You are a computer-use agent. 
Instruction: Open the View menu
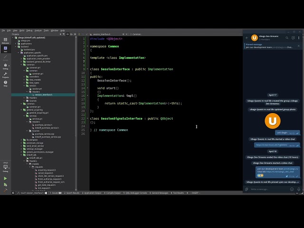click(x=15, y=30)
